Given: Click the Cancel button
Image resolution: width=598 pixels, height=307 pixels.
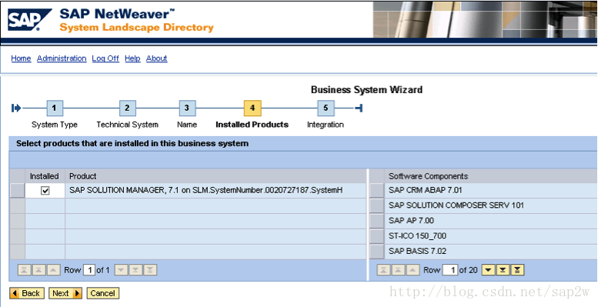Looking at the screenshot, I should coord(103,293).
